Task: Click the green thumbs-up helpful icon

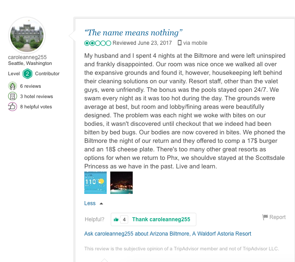Action: coord(116,219)
